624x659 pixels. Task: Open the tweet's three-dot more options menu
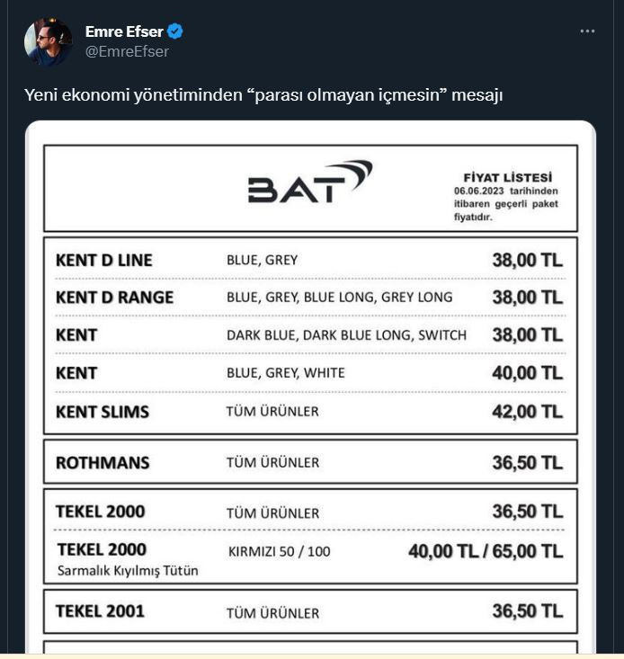(587, 31)
